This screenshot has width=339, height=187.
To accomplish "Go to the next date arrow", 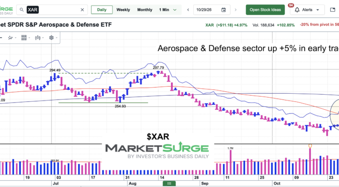I will 236,10.
